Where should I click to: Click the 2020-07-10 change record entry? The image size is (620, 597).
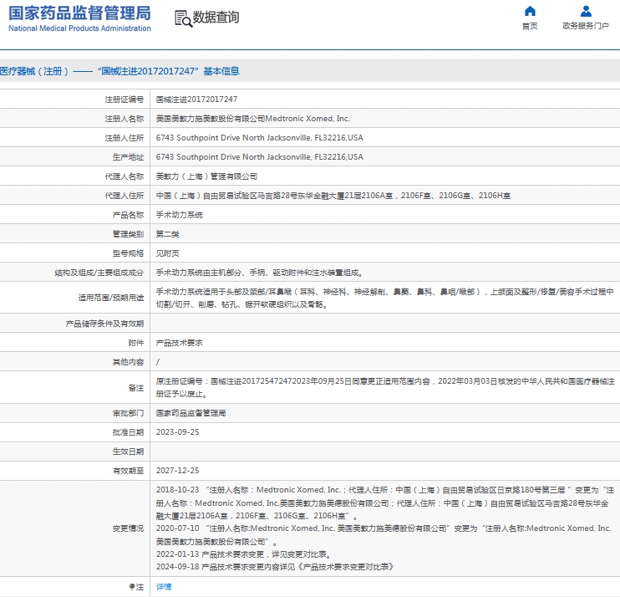click(384, 535)
